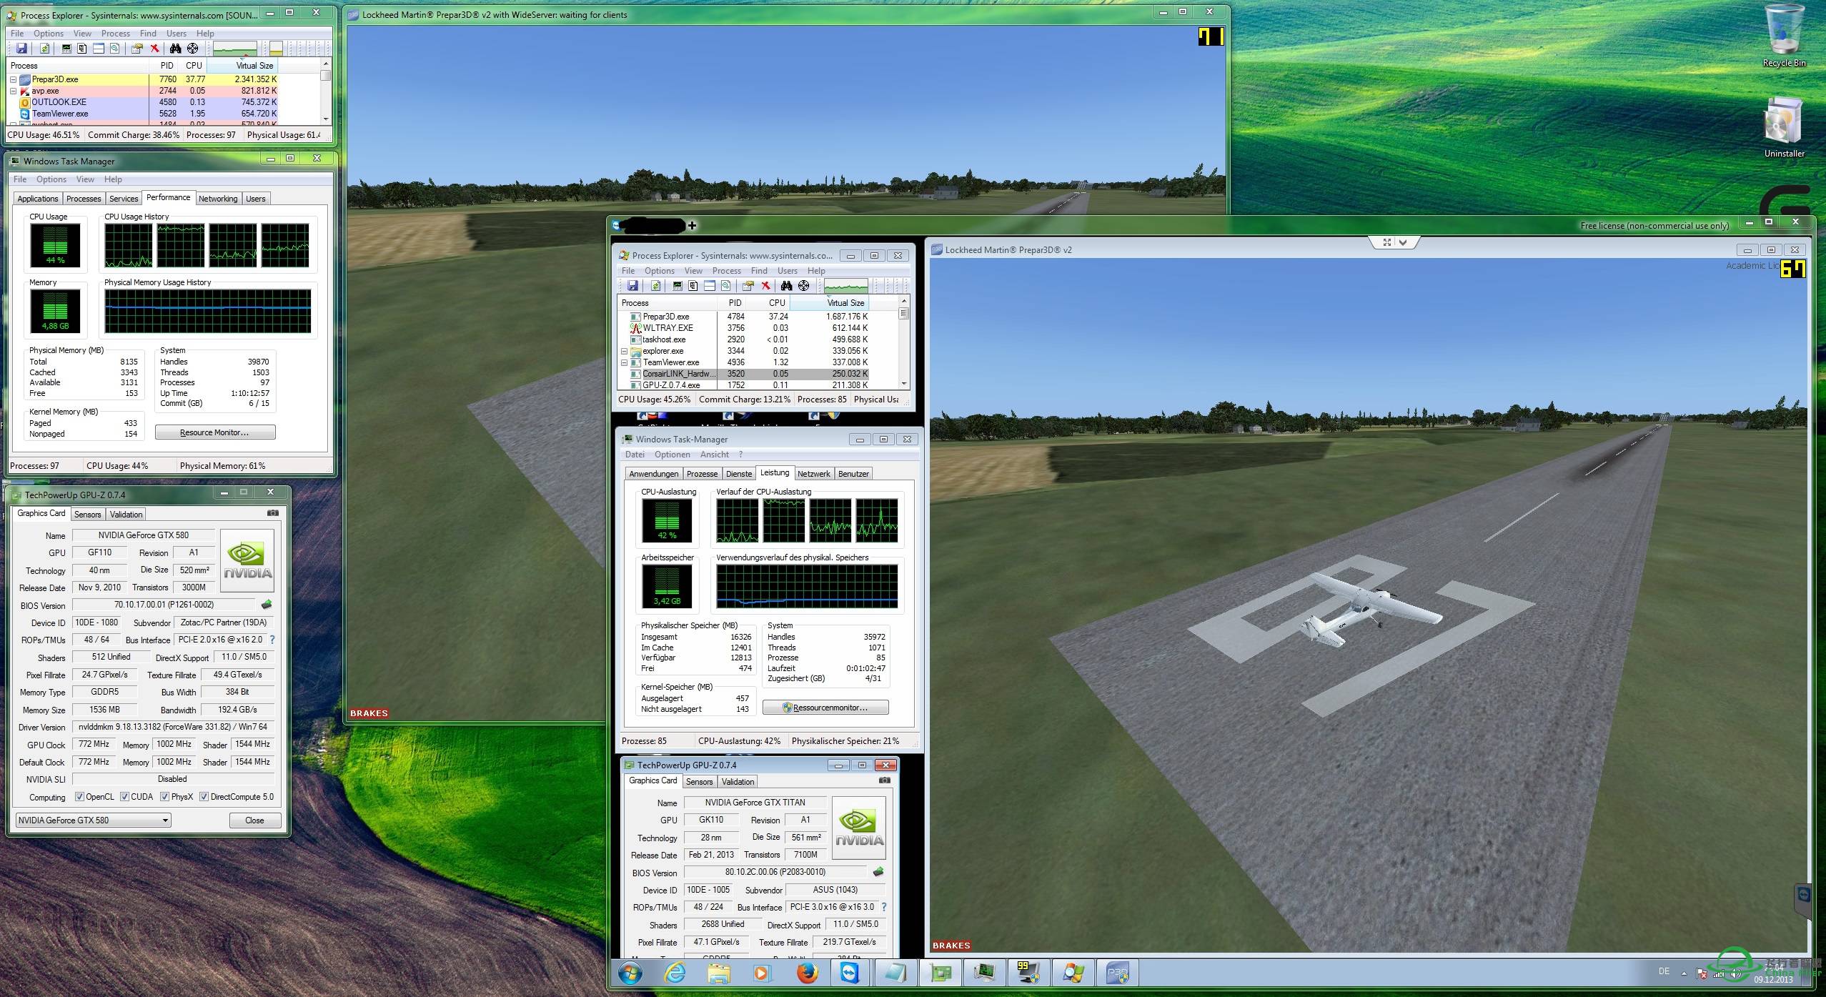The image size is (1826, 997).
Task: Open Uninstaller desktop icon
Action: pos(1784,127)
